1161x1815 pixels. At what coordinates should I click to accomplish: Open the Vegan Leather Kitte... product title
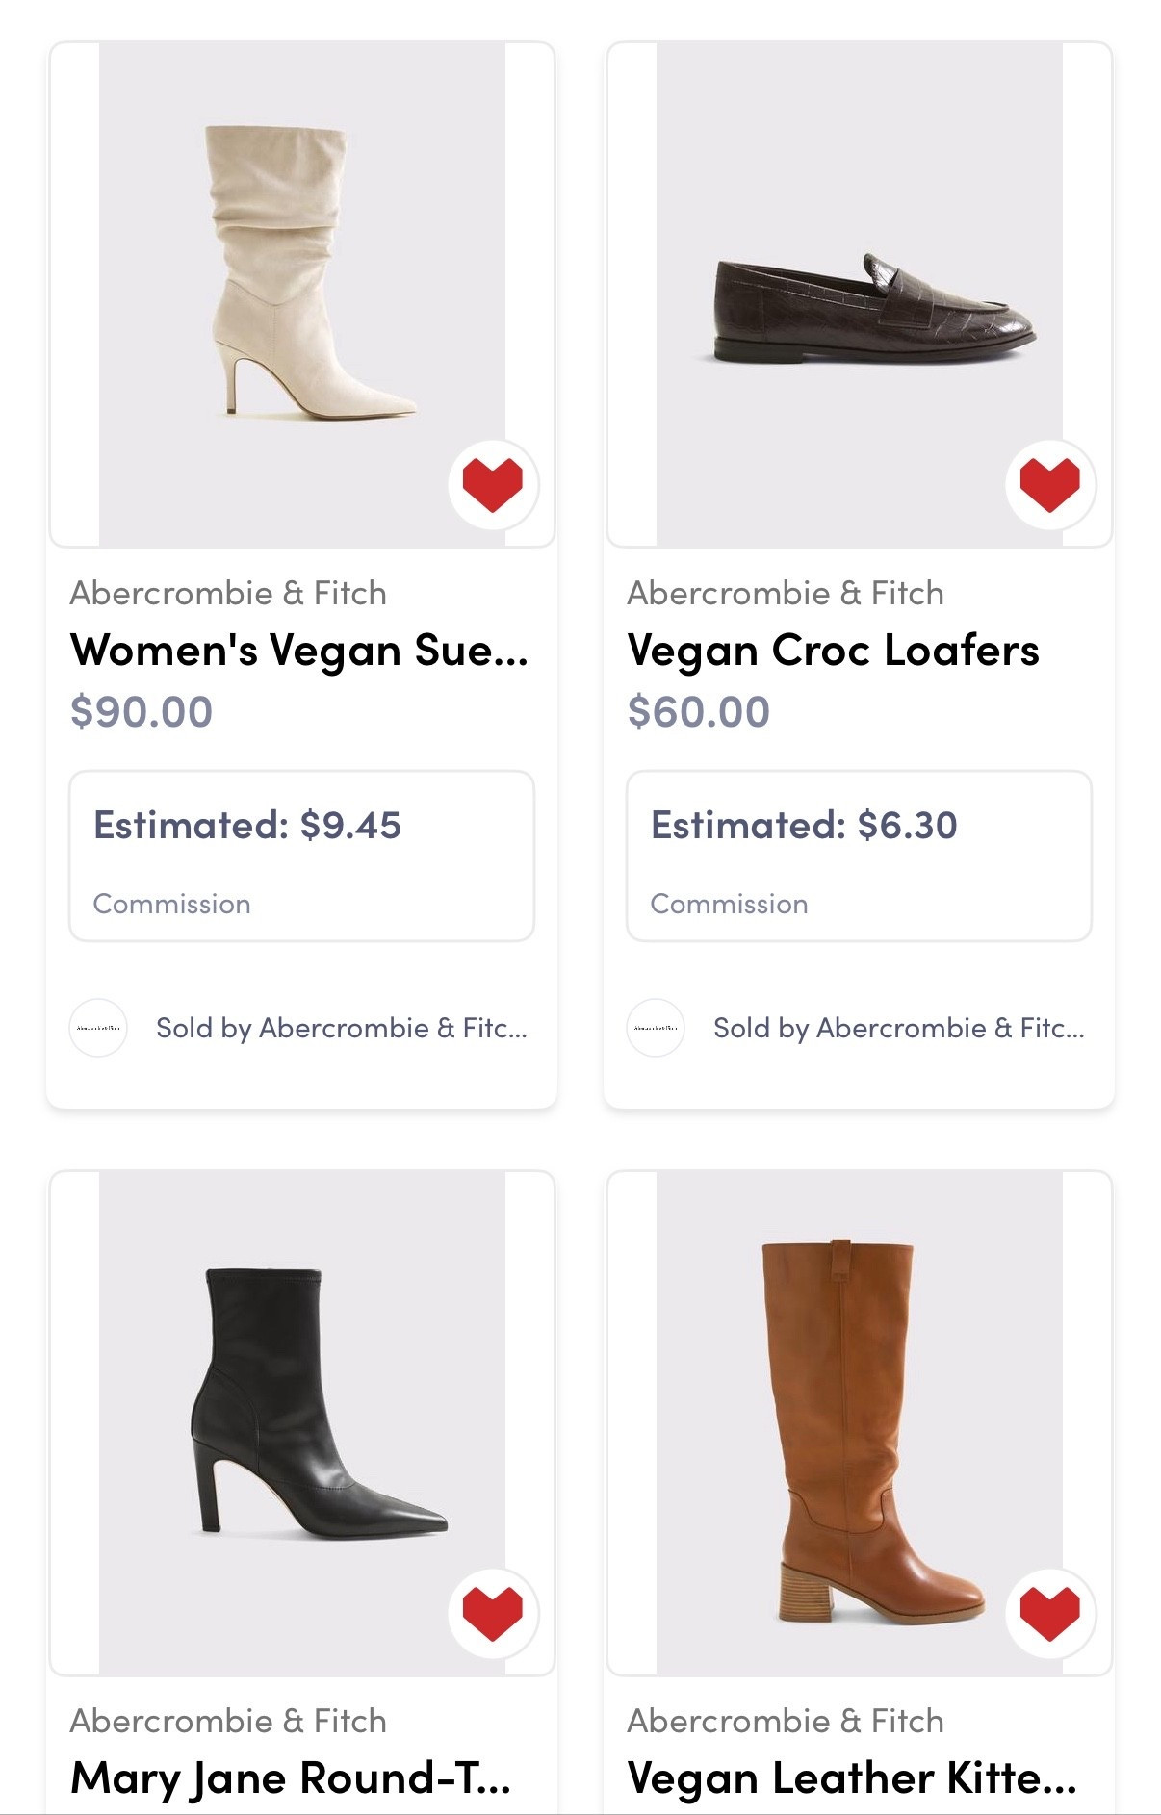coord(852,1778)
